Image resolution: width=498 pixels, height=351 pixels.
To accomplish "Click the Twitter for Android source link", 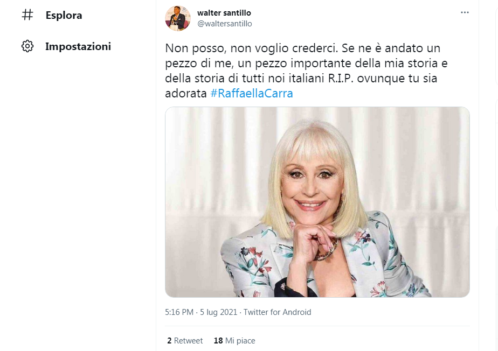I will click(x=277, y=312).
